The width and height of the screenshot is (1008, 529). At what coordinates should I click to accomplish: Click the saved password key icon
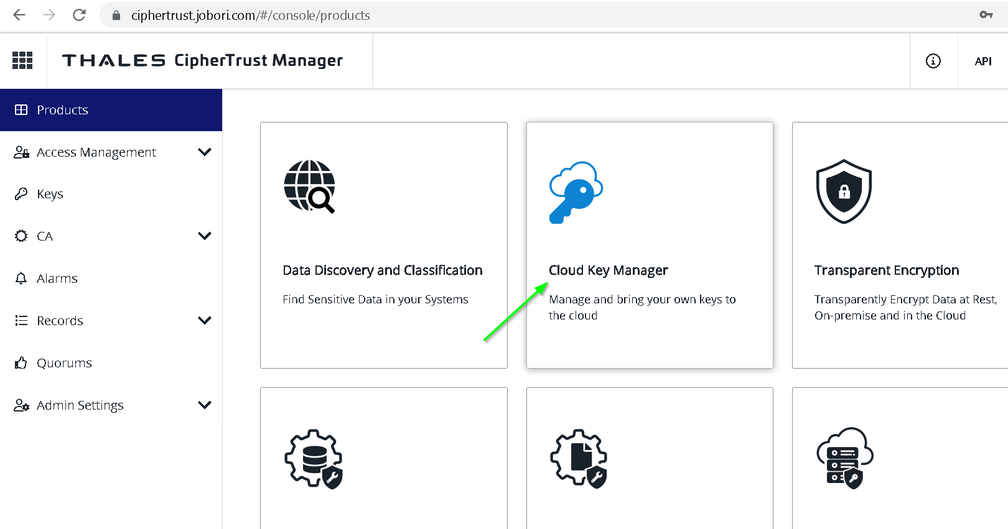(986, 15)
